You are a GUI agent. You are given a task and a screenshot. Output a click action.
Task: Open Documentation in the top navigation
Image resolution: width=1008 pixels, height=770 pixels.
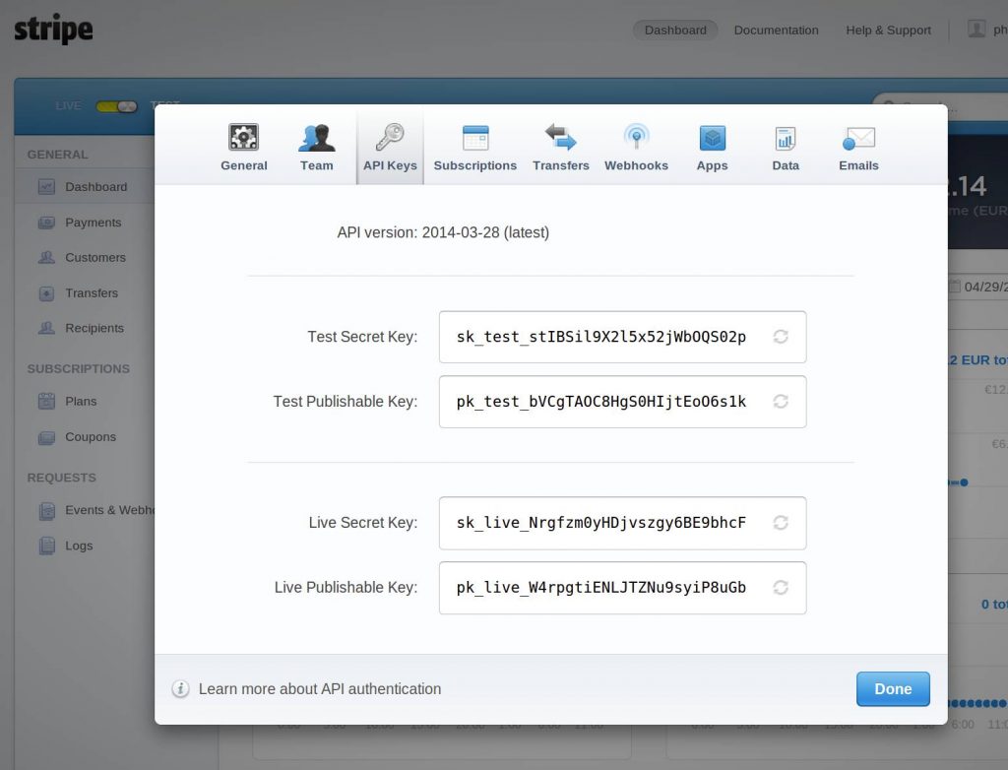pyautogui.click(x=776, y=31)
